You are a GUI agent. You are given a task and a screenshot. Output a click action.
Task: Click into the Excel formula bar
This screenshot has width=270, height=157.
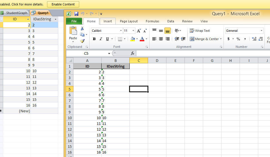203,54
